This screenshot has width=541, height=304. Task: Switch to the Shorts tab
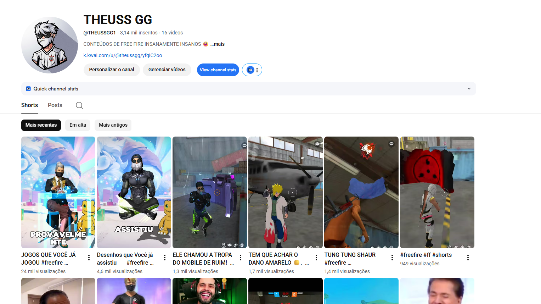pyautogui.click(x=29, y=105)
